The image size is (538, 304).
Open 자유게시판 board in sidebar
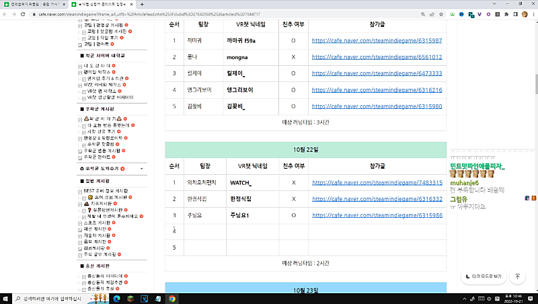pos(98,202)
